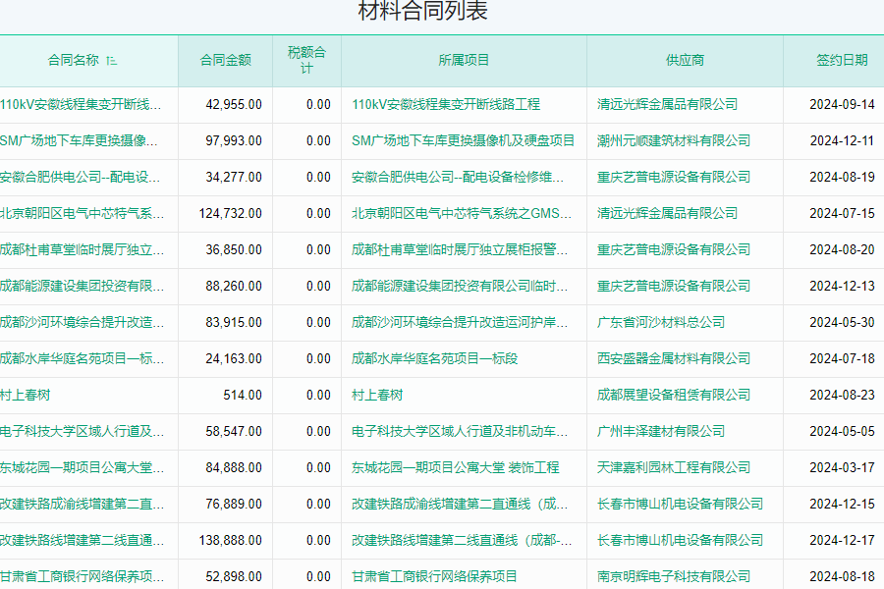
Task: Open the 东城花园一期项目公寓大堂 装饰工程 project link
Action: [455, 467]
